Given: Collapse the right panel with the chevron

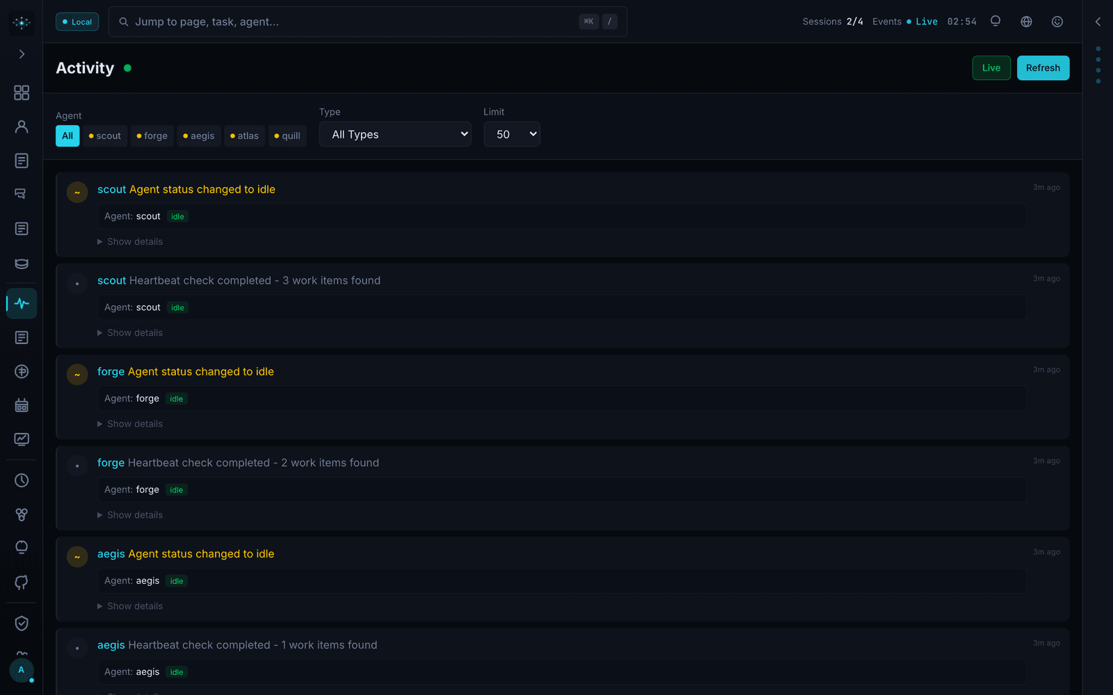Looking at the screenshot, I should 1098,22.
